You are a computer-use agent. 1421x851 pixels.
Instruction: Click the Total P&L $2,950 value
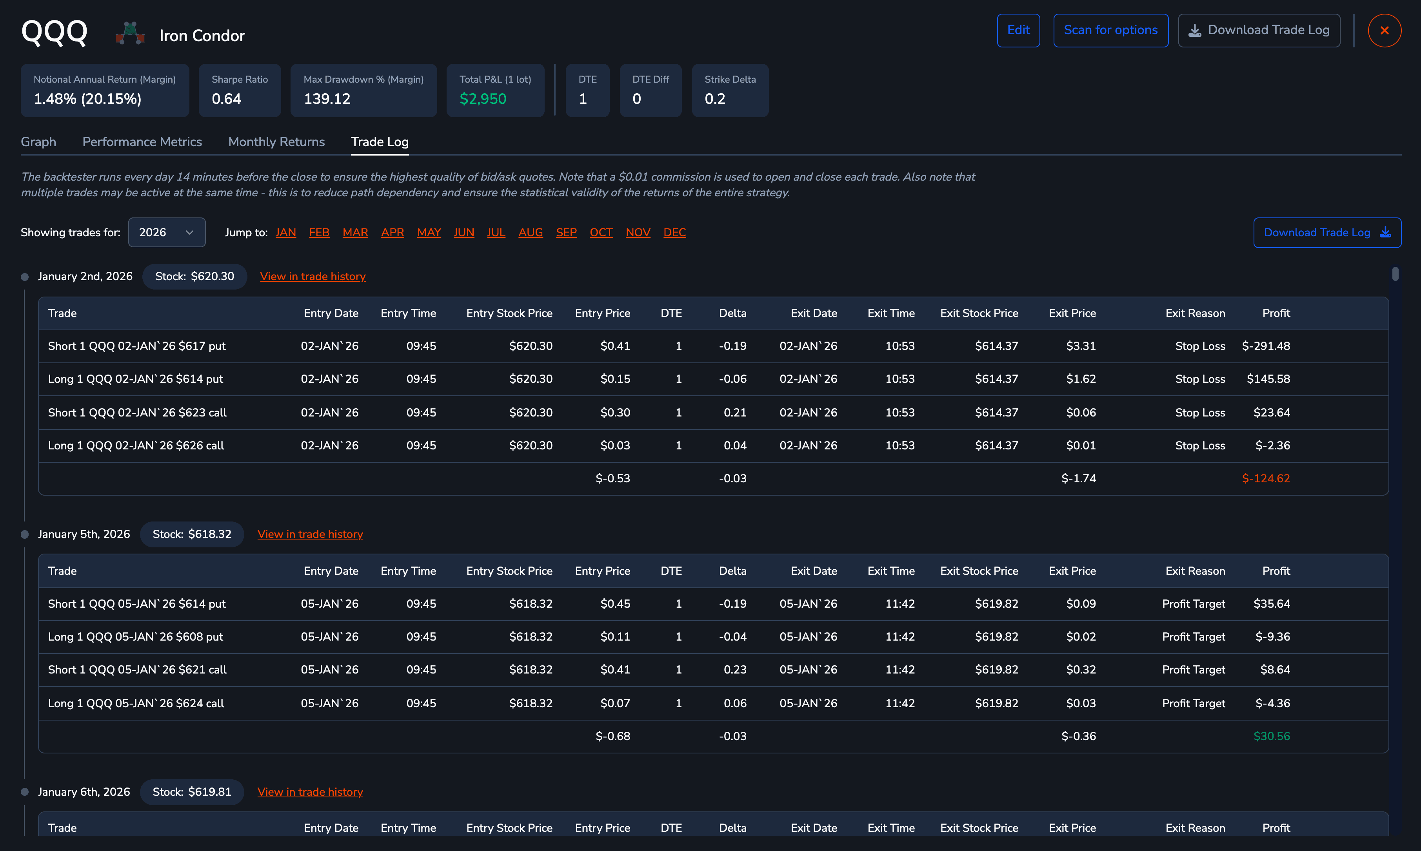(x=483, y=99)
